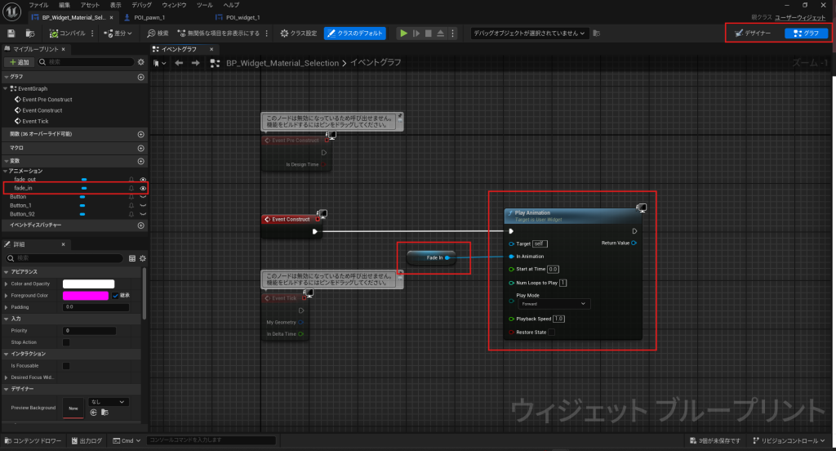Toggle the Inherit checkbox next to Foreground Color
The height and width of the screenshot is (451, 836).
[x=115, y=296]
